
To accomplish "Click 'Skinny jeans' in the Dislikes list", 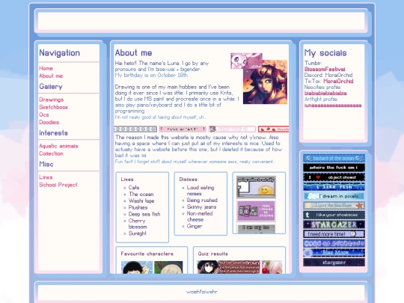I will (x=201, y=206).
